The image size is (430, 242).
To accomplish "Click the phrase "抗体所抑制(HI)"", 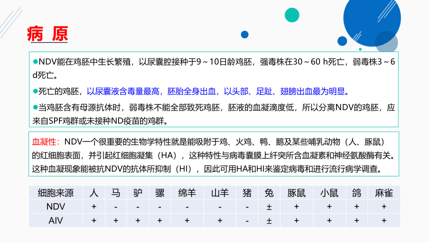I will [161, 169].
